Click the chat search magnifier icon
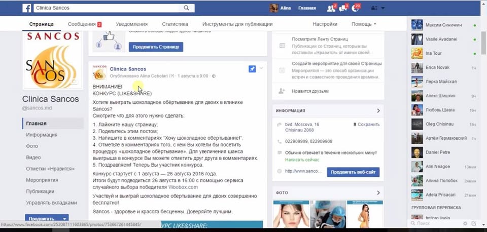The width and height of the screenshot is (487, 232). pyautogui.click(x=413, y=223)
